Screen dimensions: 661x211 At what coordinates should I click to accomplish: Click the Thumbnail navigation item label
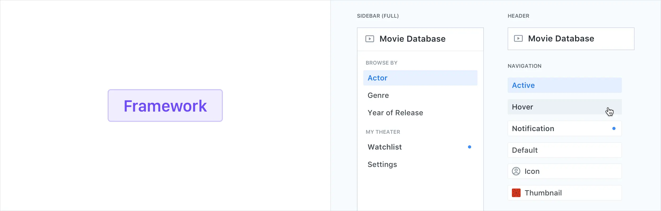click(x=543, y=193)
